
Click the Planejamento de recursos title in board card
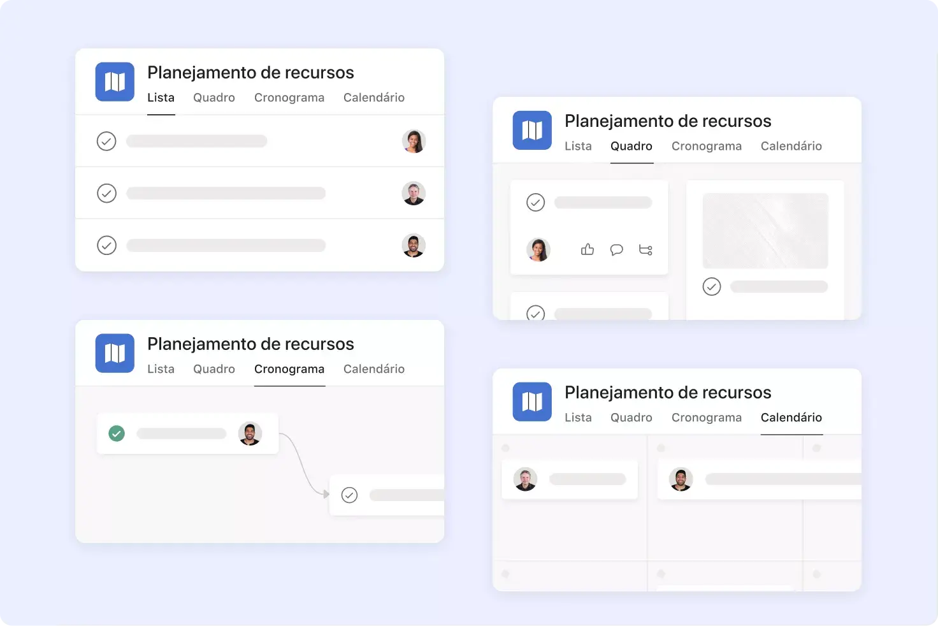[x=668, y=121]
